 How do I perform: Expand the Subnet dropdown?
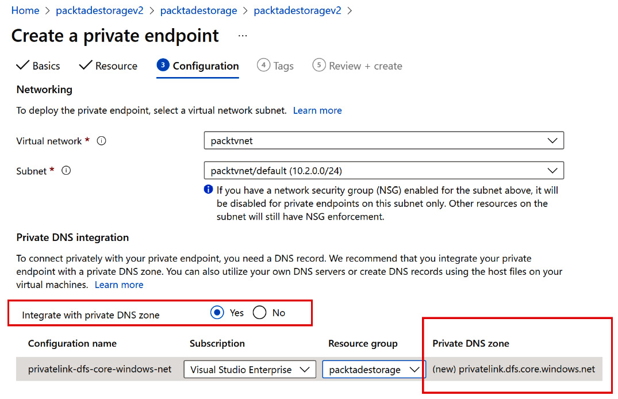coord(383,171)
